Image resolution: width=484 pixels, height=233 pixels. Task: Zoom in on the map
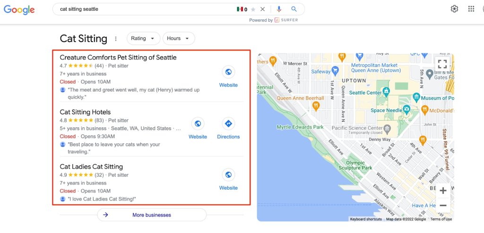point(443,191)
